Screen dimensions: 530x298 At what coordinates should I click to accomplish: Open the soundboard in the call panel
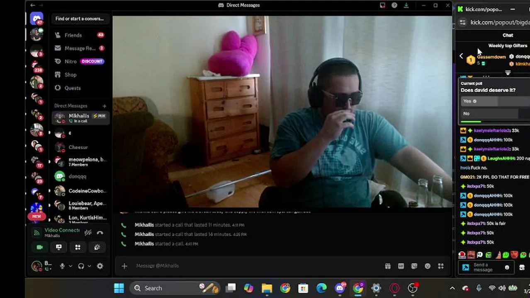tap(97, 247)
